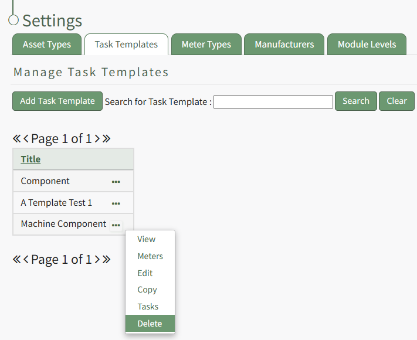The image size is (417, 340).
Task: Jump to last page using arrows above table
Action: [x=106, y=139]
